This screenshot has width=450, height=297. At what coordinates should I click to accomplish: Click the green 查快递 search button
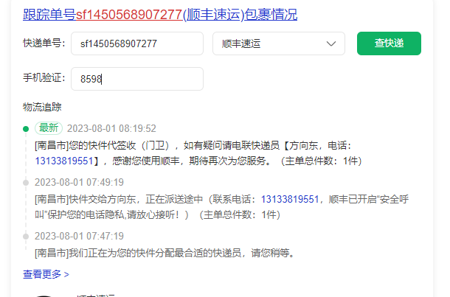(389, 43)
